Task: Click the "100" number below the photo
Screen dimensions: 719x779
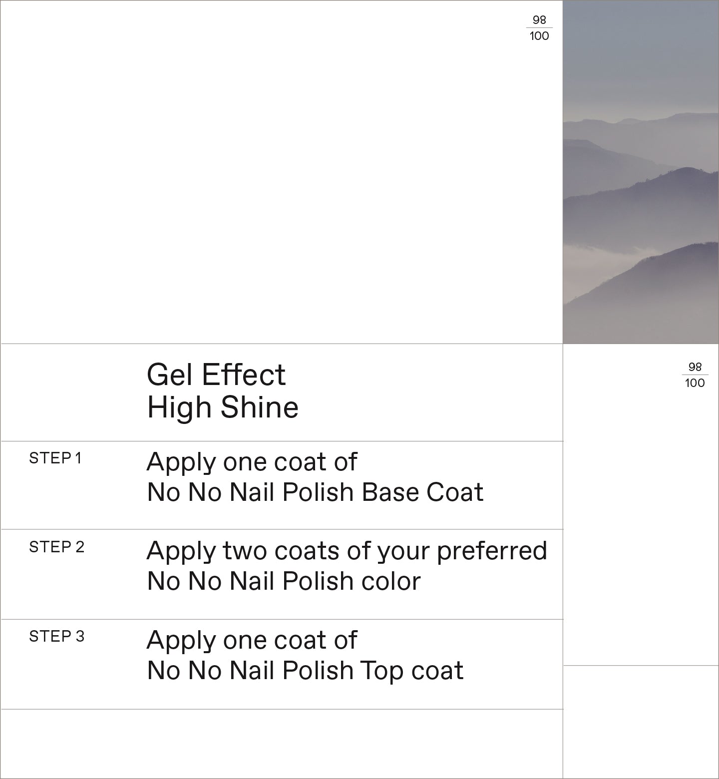Action: pyautogui.click(x=695, y=383)
